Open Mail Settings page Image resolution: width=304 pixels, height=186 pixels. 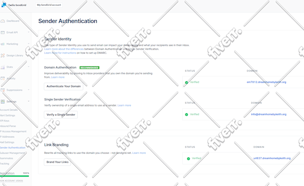[x=7, y=142]
